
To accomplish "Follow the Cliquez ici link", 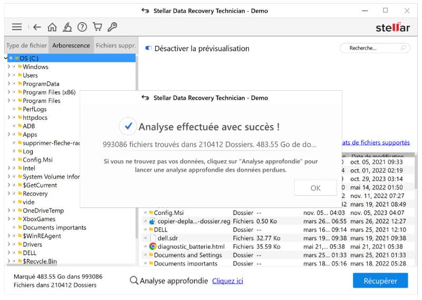I will point(227,281).
